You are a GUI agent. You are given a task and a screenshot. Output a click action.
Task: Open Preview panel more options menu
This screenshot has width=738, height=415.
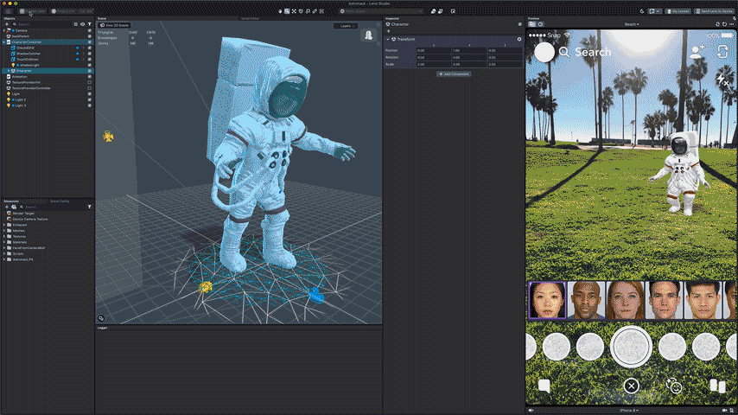[x=732, y=24]
